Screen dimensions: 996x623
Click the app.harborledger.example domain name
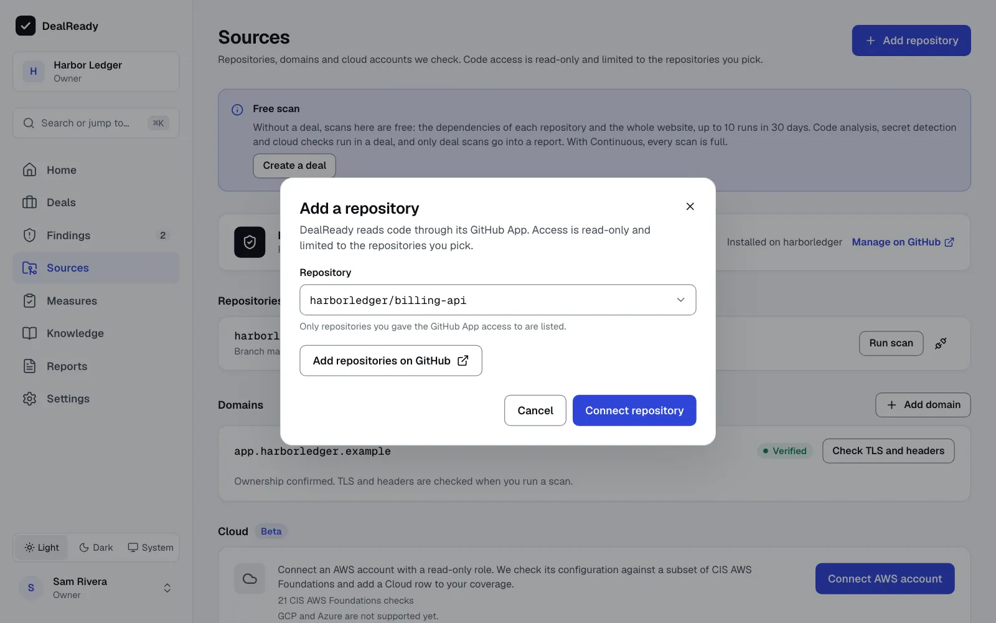coord(312,451)
